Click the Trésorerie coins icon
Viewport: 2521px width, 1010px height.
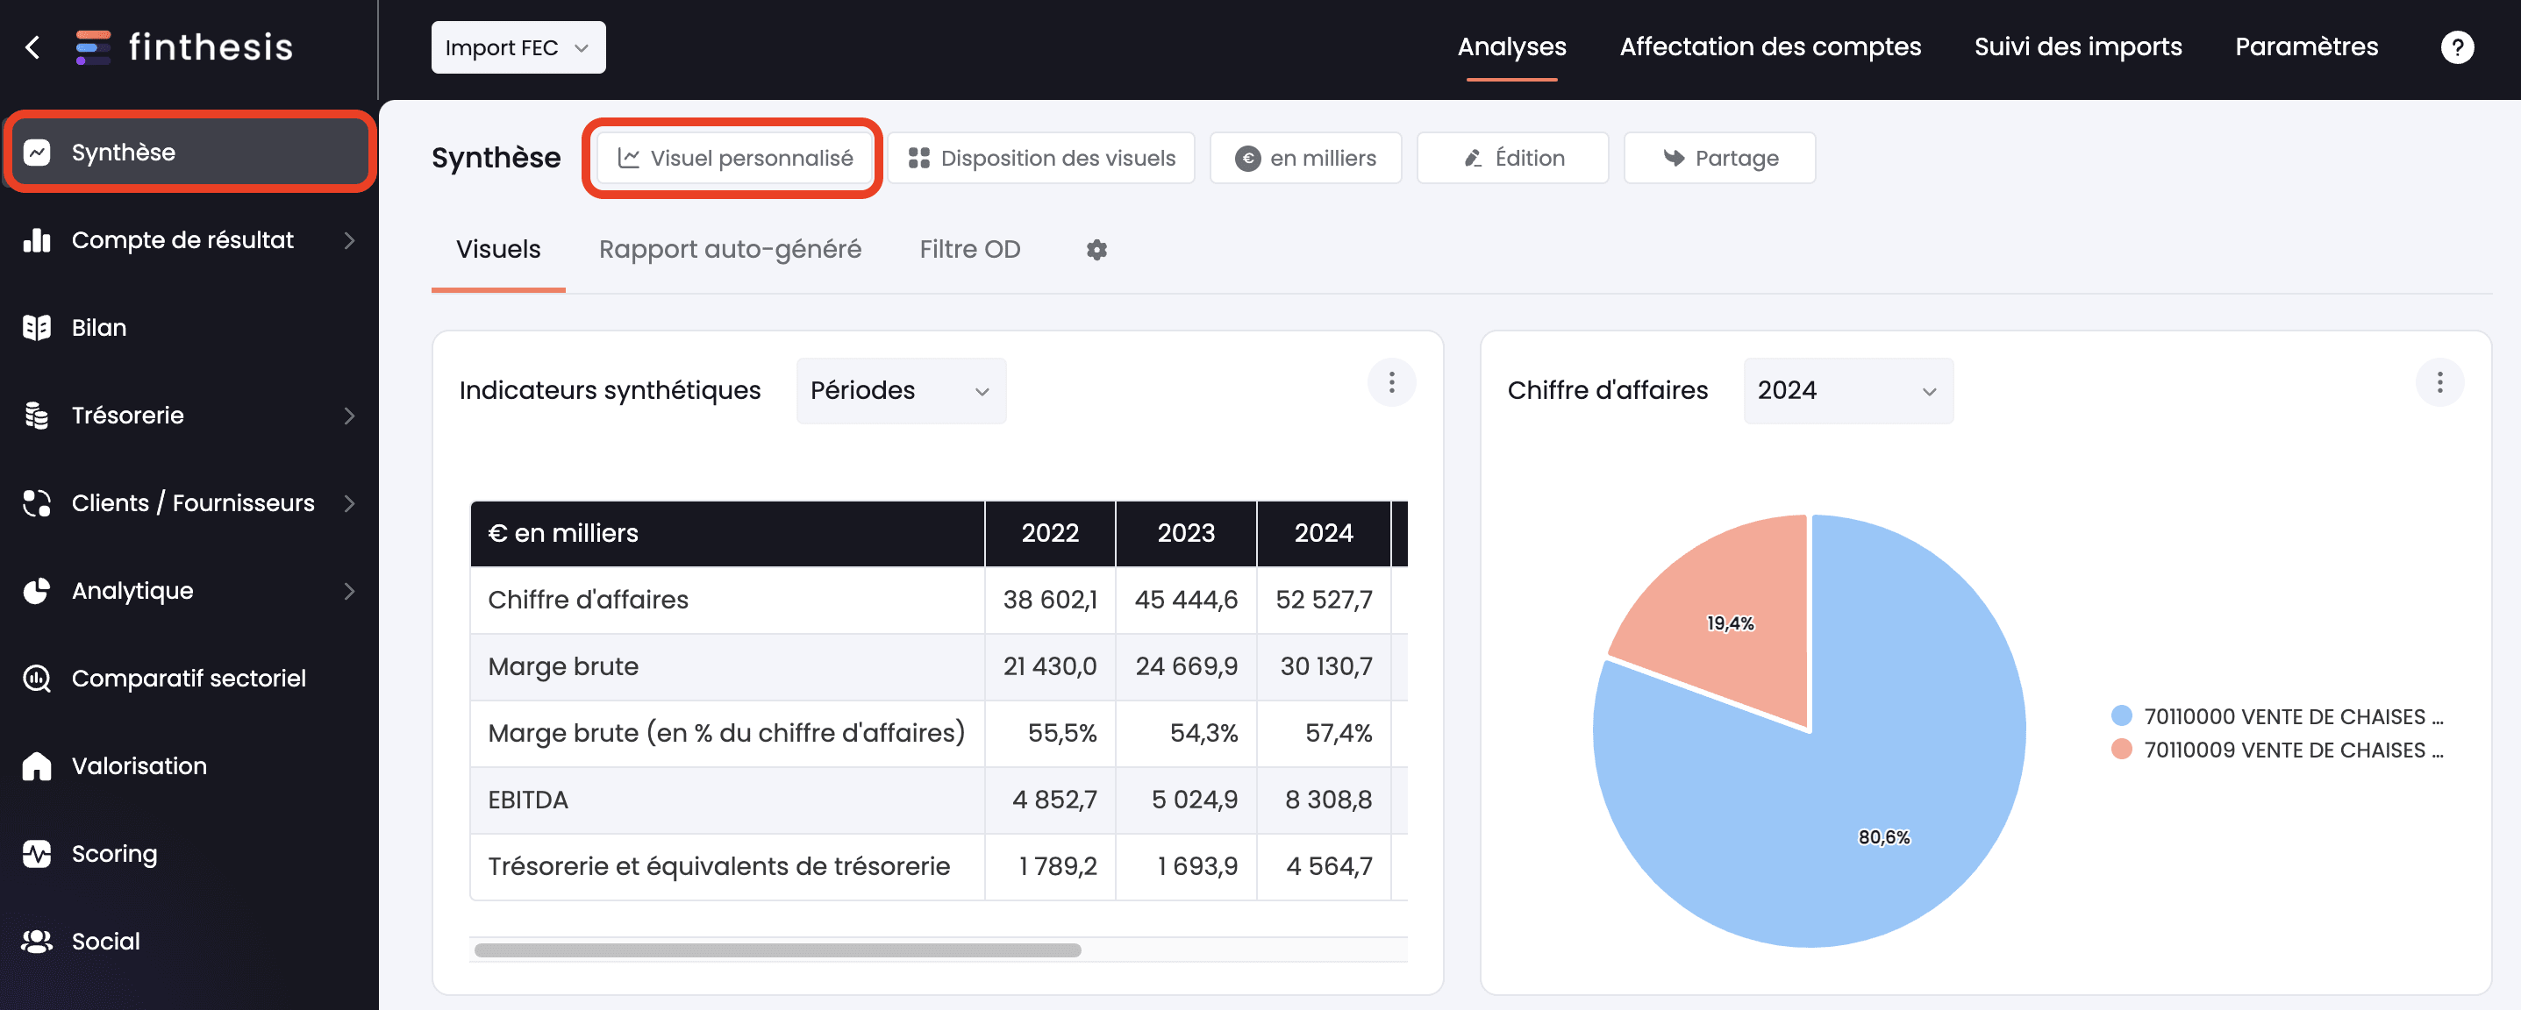point(37,416)
